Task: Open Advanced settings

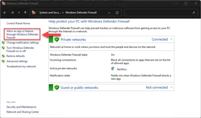Action: [x=17, y=61]
